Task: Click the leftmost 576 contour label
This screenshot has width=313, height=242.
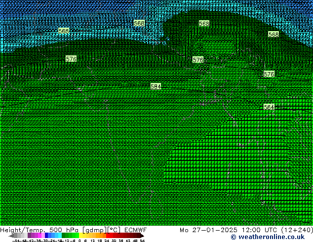Action: [71, 59]
